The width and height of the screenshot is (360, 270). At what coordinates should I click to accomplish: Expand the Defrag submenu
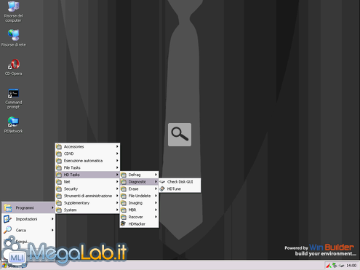click(139, 175)
